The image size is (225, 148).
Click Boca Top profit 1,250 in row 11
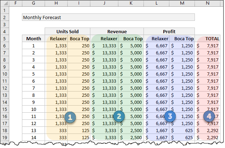pos(182,81)
